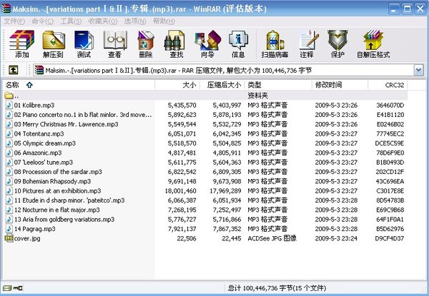Open the 选项(N) menu

pos(135,21)
